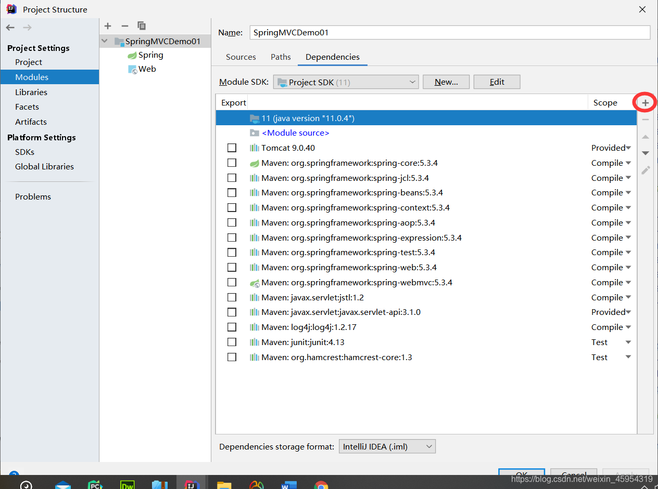The width and height of the screenshot is (658, 489).
Task: Click the back navigation arrow
Action: click(x=10, y=28)
